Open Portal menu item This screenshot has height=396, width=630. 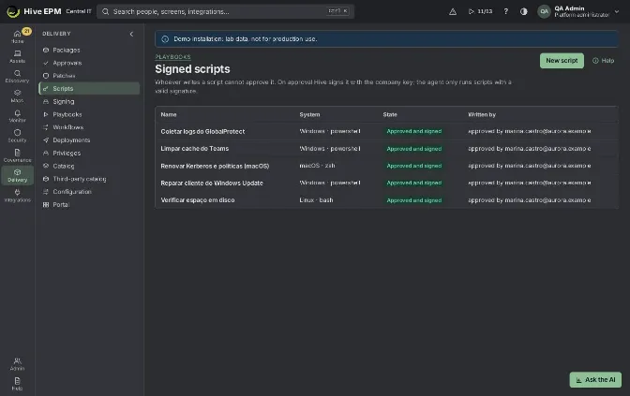click(x=89, y=205)
